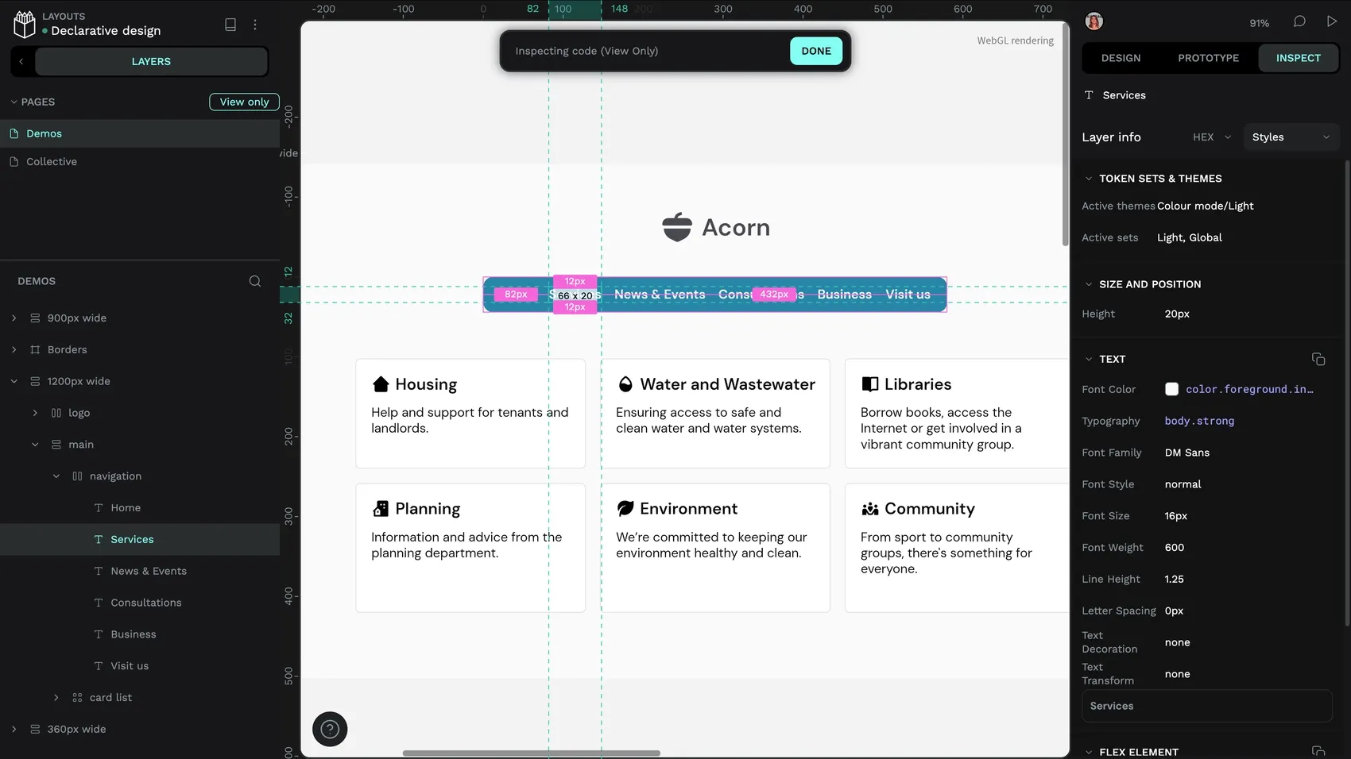Click the white font color swatch

(x=1171, y=389)
